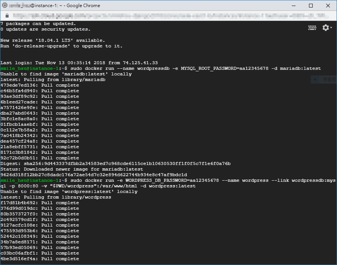The image size is (337, 265).
Task: Minimize the SSH terminal window
Action: click(x=293, y=6)
